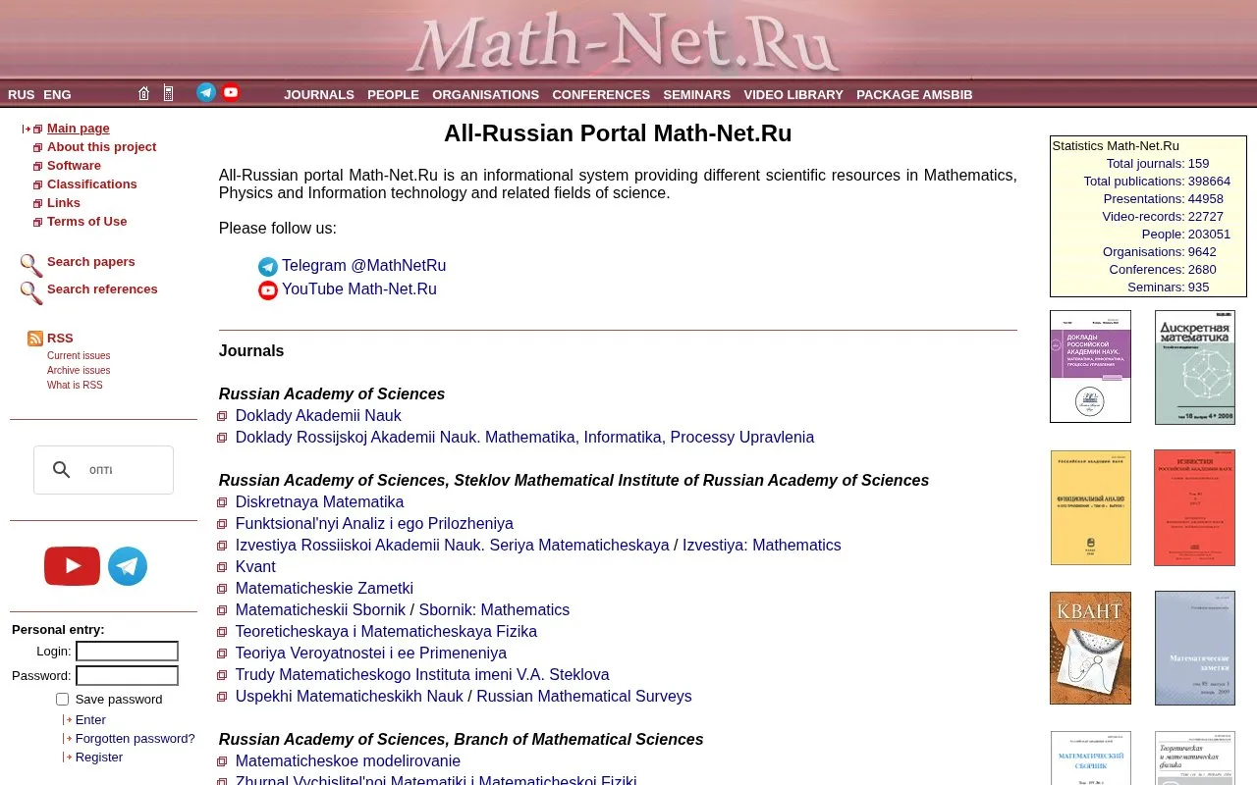Open Telegram icon in the top navigation bar

coord(206,92)
